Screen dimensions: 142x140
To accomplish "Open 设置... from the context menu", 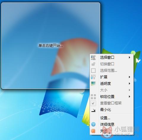I will pyautogui.click(x=111, y=118).
